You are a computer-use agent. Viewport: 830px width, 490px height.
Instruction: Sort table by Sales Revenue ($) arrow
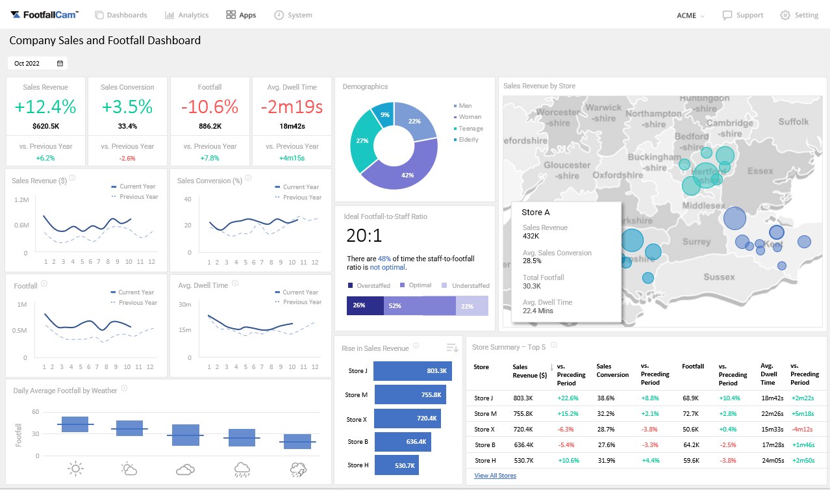pos(551,368)
